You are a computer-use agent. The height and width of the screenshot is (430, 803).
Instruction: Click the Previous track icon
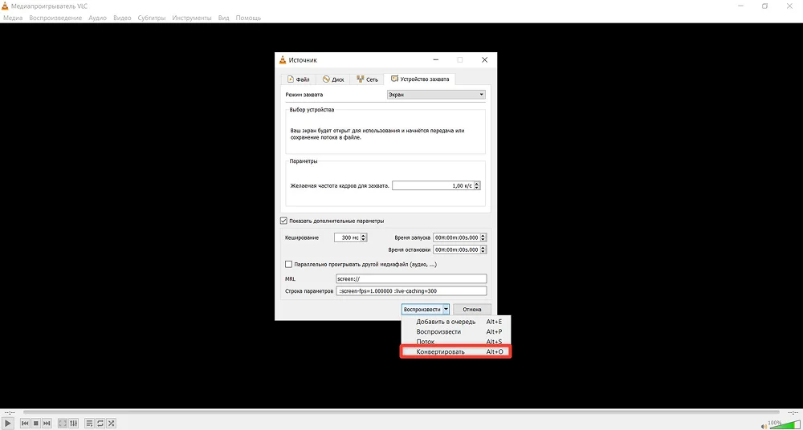tap(25, 423)
